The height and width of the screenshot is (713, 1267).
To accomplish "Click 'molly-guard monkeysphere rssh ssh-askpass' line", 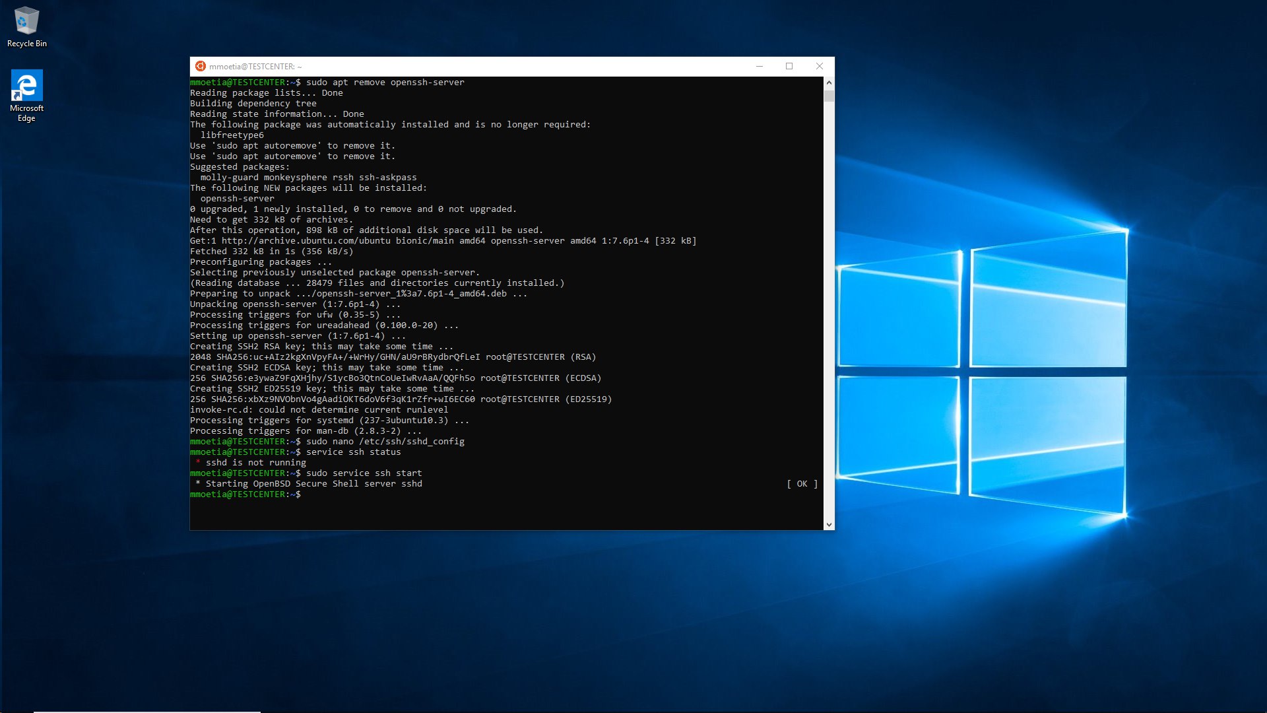I will point(309,178).
